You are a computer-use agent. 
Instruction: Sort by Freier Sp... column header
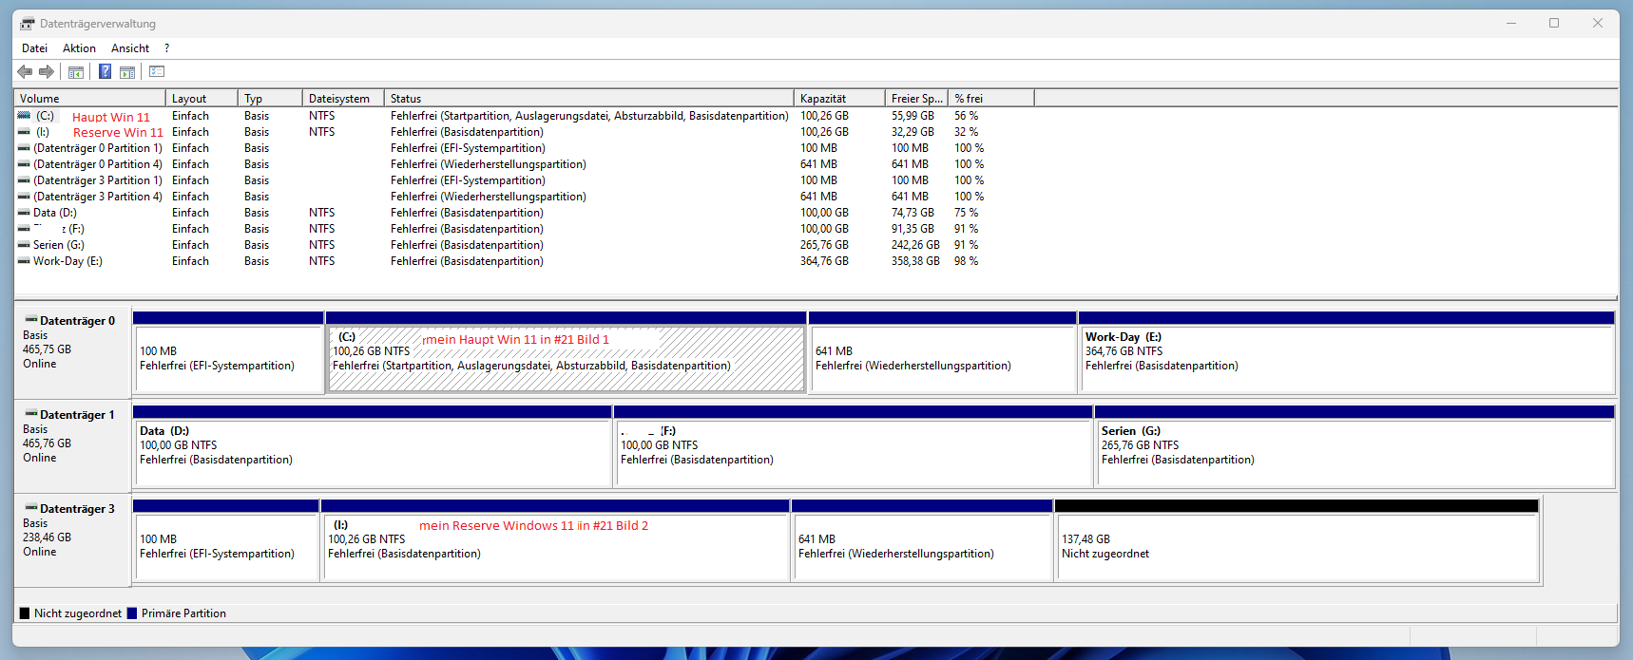pyautogui.click(x=916, y=98)
